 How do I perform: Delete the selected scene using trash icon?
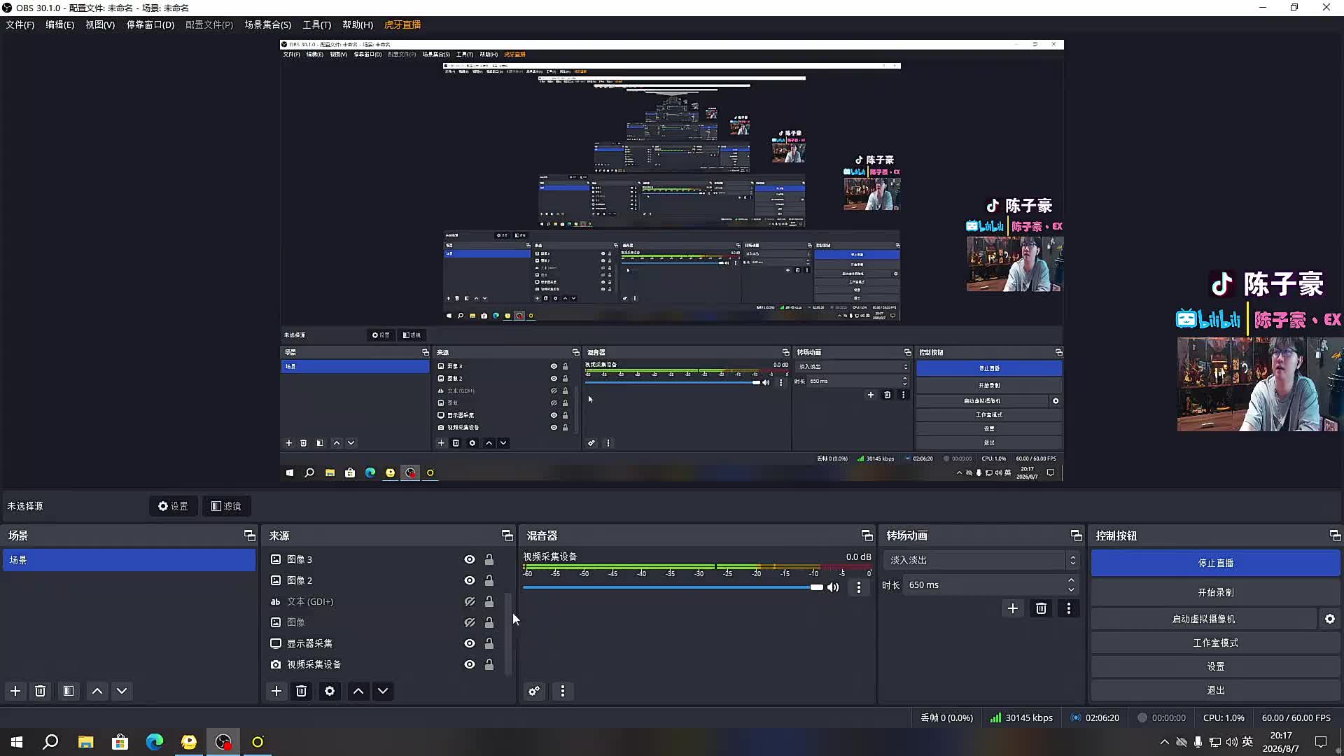41,691
